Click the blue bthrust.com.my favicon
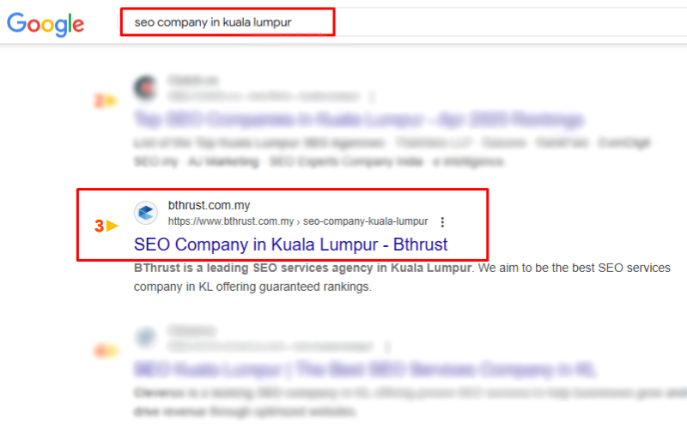Image resolution: width=687 pixels, height=429 pixels. (x=146, y=213)
